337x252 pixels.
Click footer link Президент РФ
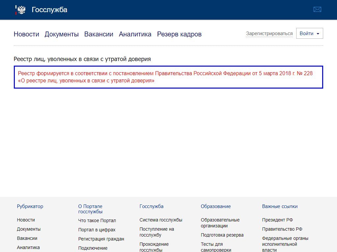[277, 220]
